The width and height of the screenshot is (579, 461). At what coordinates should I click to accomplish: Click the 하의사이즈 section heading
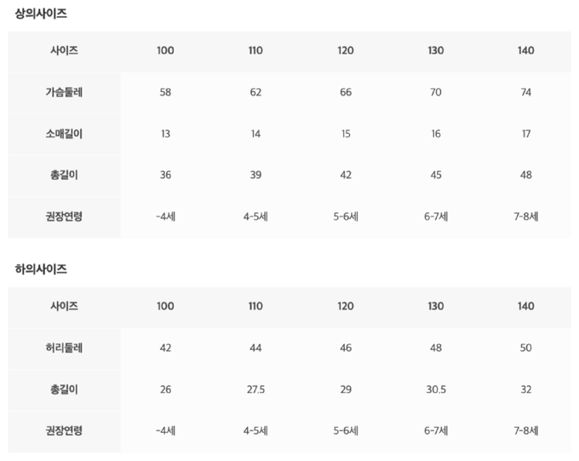(x=41, y=269)
